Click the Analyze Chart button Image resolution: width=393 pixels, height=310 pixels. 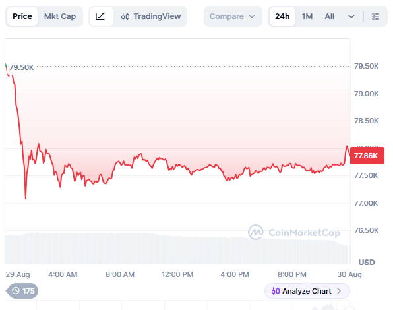[x=307, y=291]
